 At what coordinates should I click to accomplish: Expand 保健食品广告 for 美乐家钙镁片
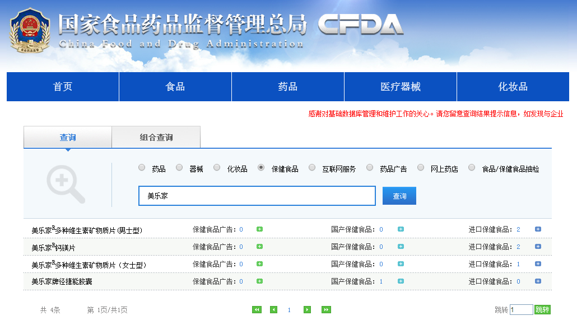point(259,246)
